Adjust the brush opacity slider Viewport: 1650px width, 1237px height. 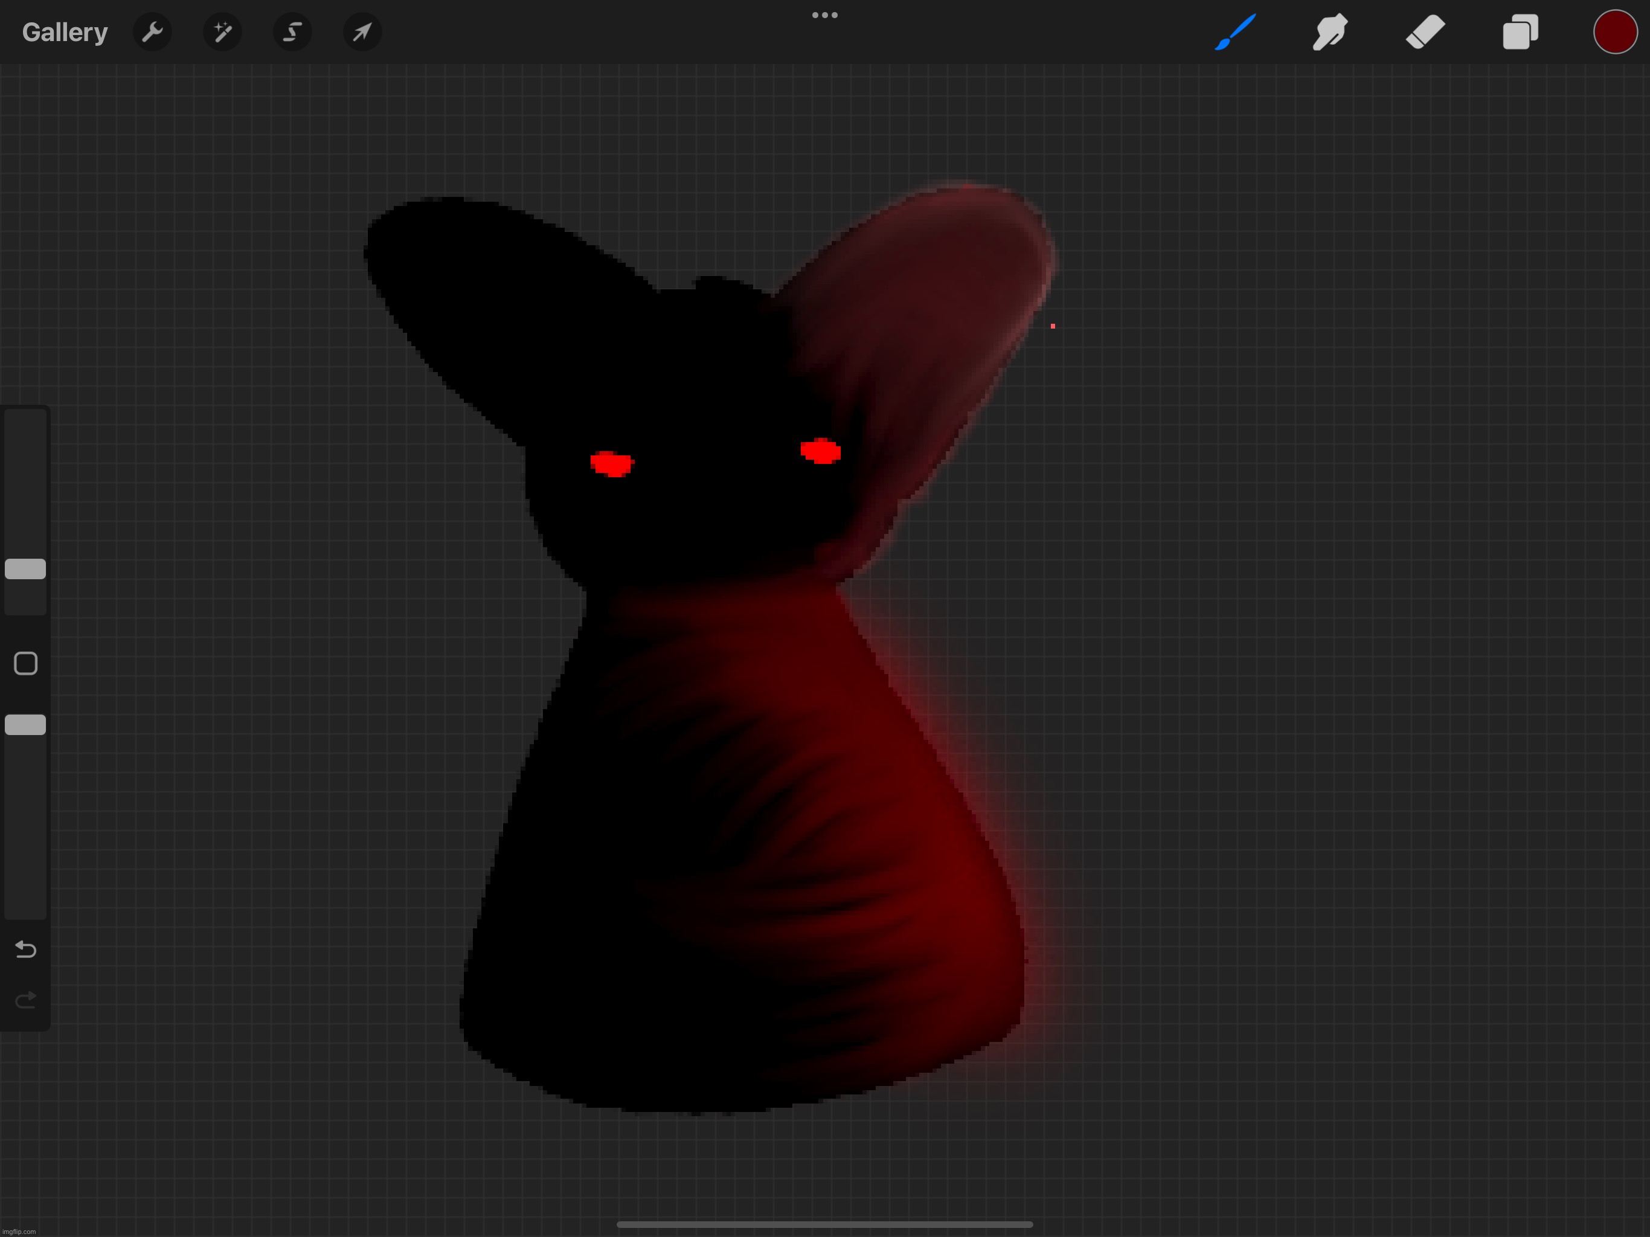tap(25, 723)
